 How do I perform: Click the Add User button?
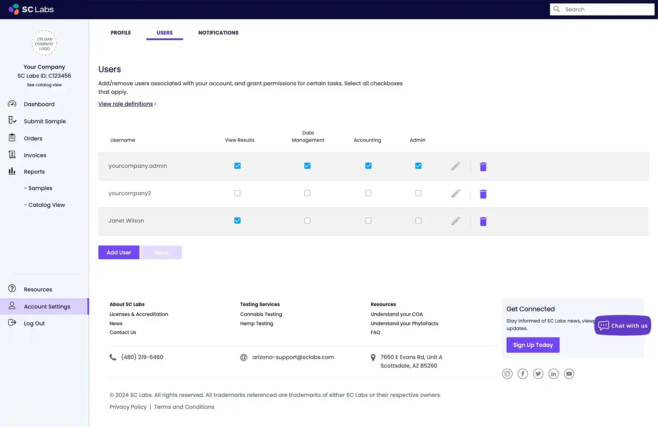click(x=118, y=252)
